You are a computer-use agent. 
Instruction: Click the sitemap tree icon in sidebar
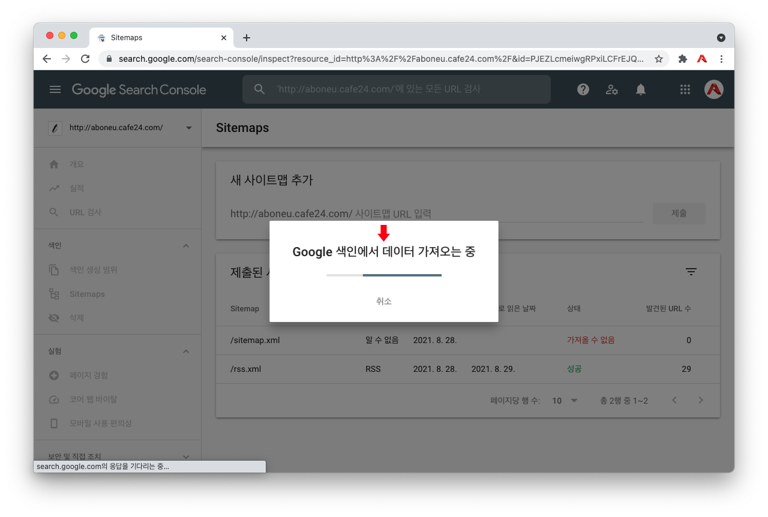coord(54,294)
